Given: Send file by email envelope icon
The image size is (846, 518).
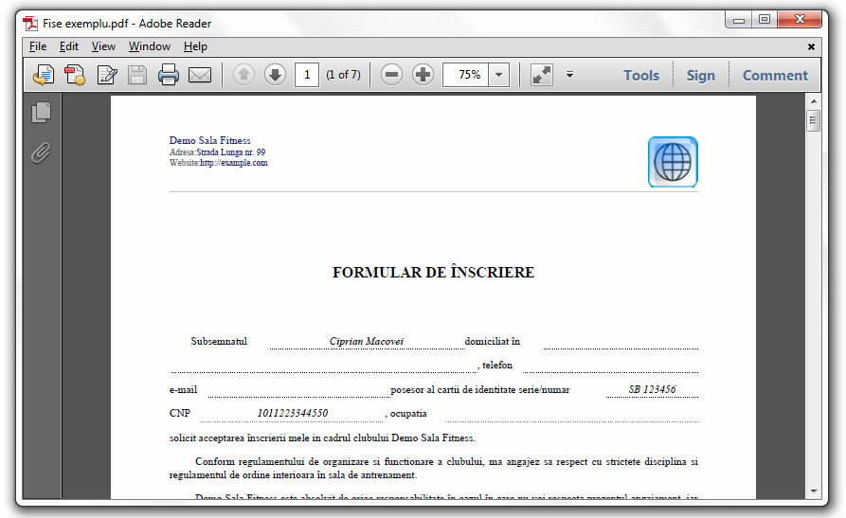Looking at the screenshot, I should tap(199, 75).
